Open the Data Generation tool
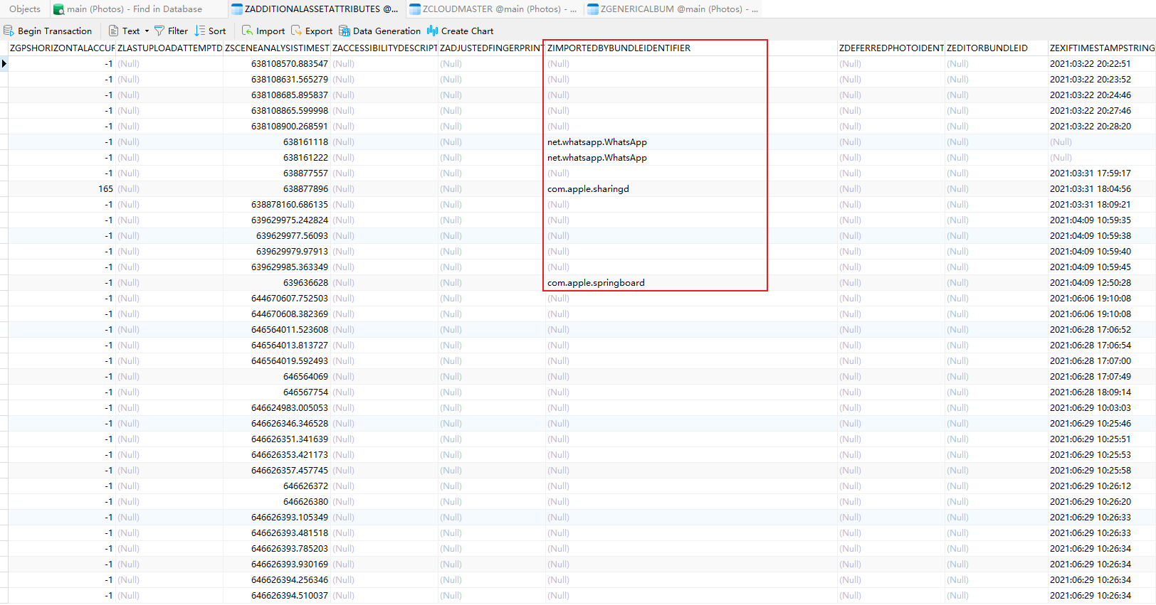 [x=345, y=31]
